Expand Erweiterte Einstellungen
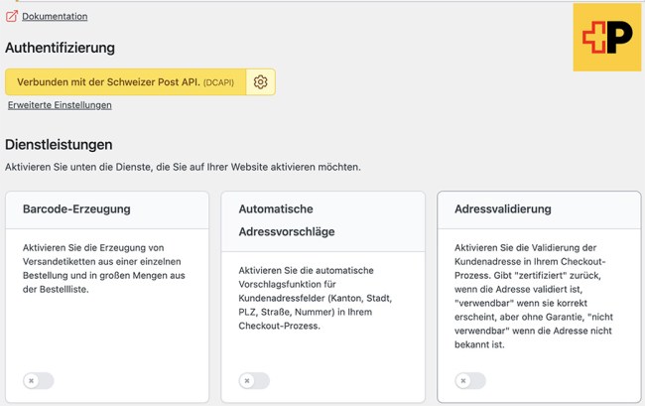645x406 pixels. click(60, 105)
